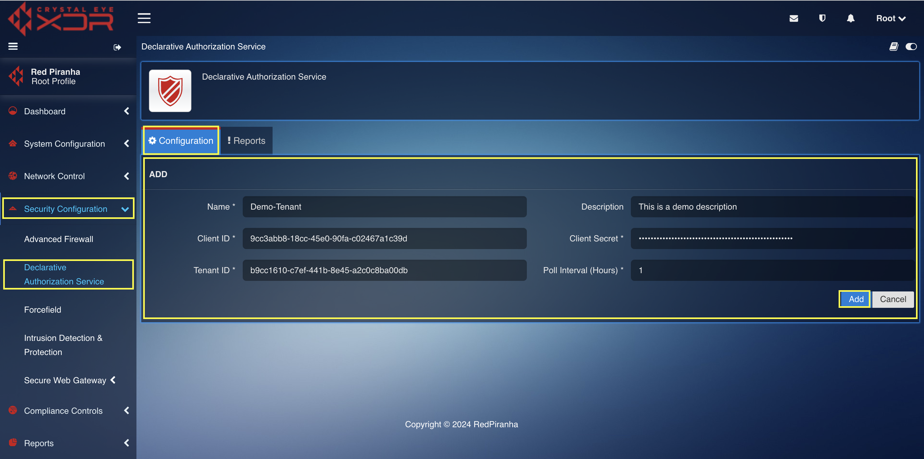Click Declarative Authorization Service page title
Screen dimensions: 924x459
click(203, 47)
